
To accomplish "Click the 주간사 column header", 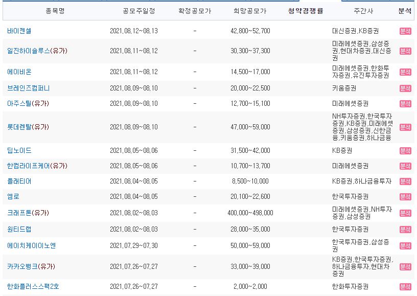I will [x=363, y=11].
